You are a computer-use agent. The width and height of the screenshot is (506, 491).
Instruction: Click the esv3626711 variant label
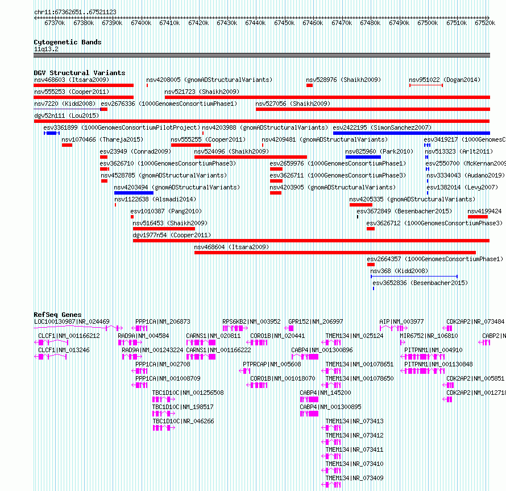tap(338, 175)
